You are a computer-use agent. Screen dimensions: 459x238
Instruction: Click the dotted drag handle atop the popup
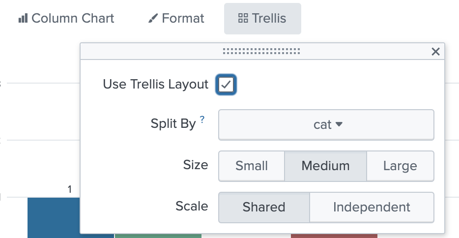[261, 51]
